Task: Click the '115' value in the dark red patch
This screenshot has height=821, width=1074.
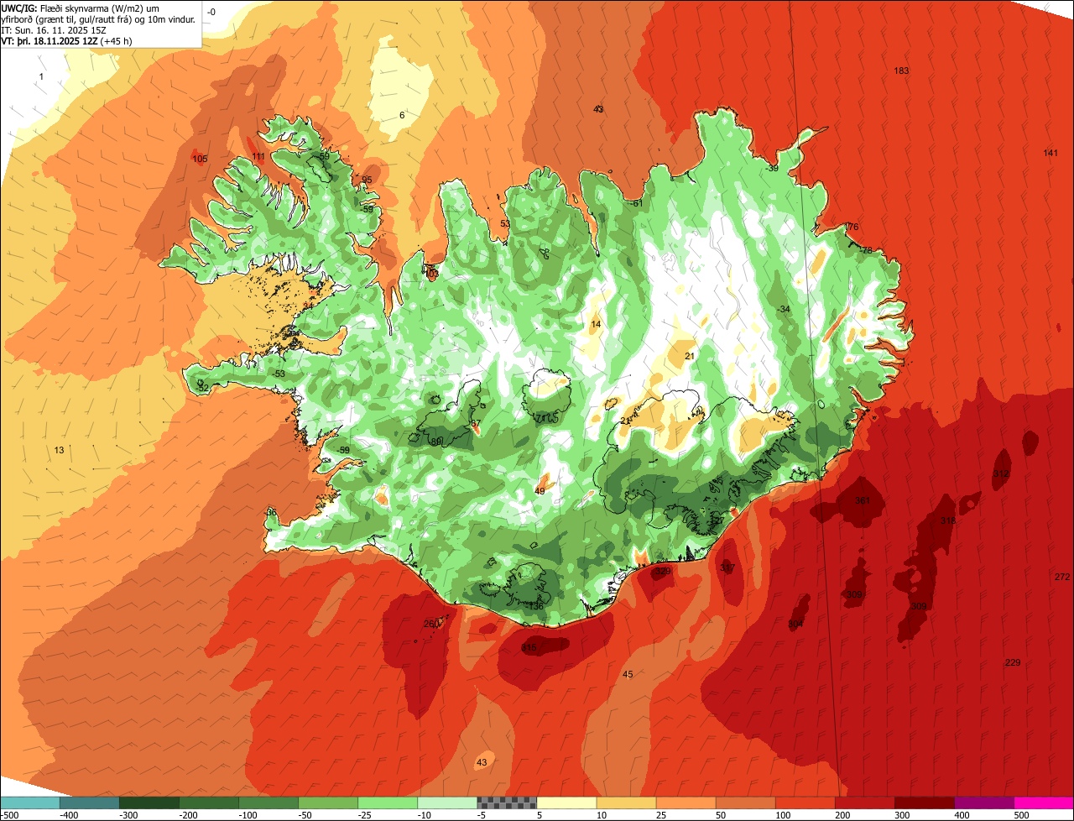Action: point(529,648)
